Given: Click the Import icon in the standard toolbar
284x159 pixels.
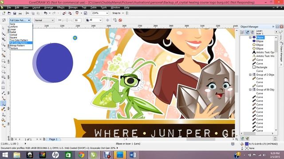Looking at the screenshot, I should pyautogui.click(x=64, y=13).
